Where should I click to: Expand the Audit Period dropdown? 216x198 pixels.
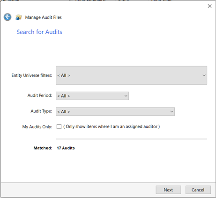point(92,96)
